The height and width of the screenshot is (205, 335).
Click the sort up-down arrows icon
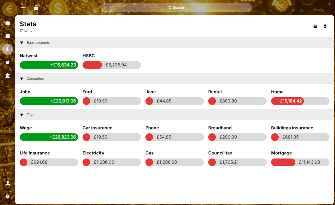(x=325, y=26)
